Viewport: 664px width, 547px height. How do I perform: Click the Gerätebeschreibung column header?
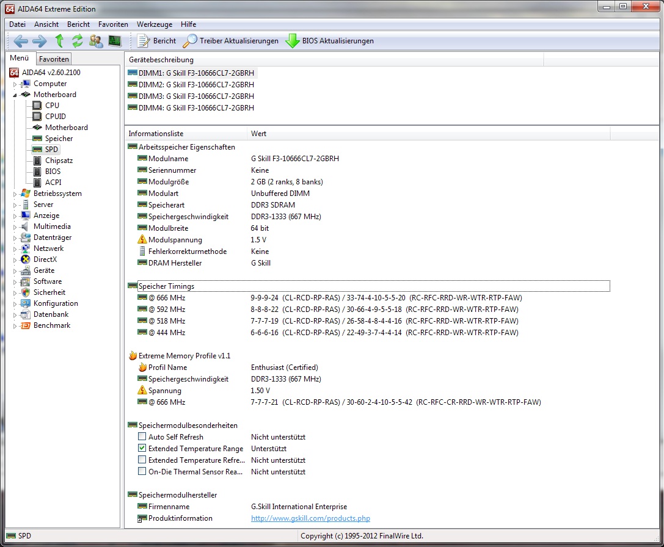coord(334,60)
